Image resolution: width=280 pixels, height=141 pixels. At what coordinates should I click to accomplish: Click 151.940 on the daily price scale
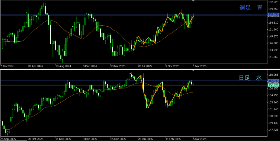coord(273,109)
